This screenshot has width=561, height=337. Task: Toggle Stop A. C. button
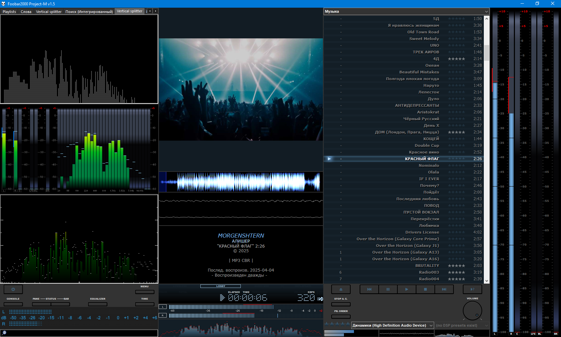pos(341,304)
